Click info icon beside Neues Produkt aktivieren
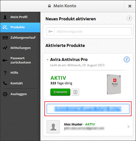The image size is (136, 141). 129,18
